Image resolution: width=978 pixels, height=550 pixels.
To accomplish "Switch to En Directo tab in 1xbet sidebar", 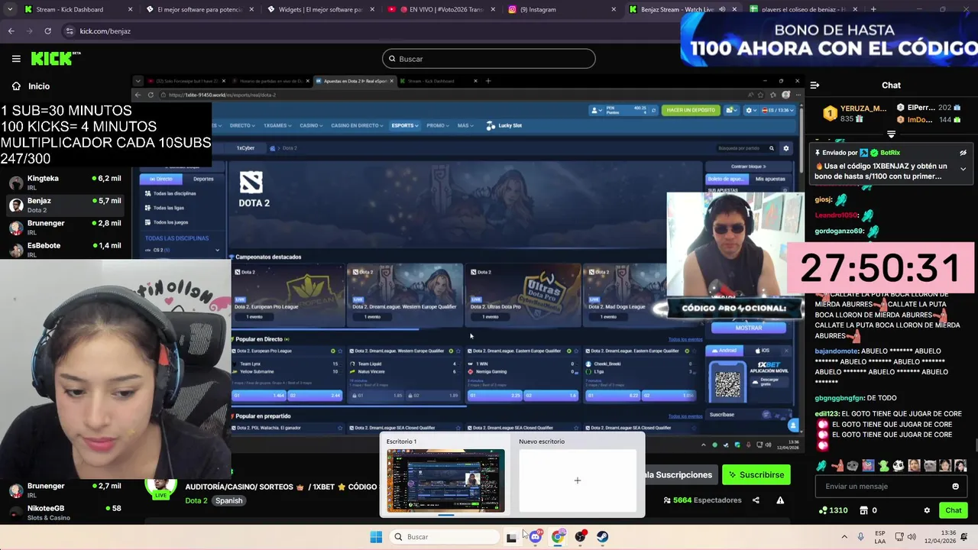I will click(160, 179).
